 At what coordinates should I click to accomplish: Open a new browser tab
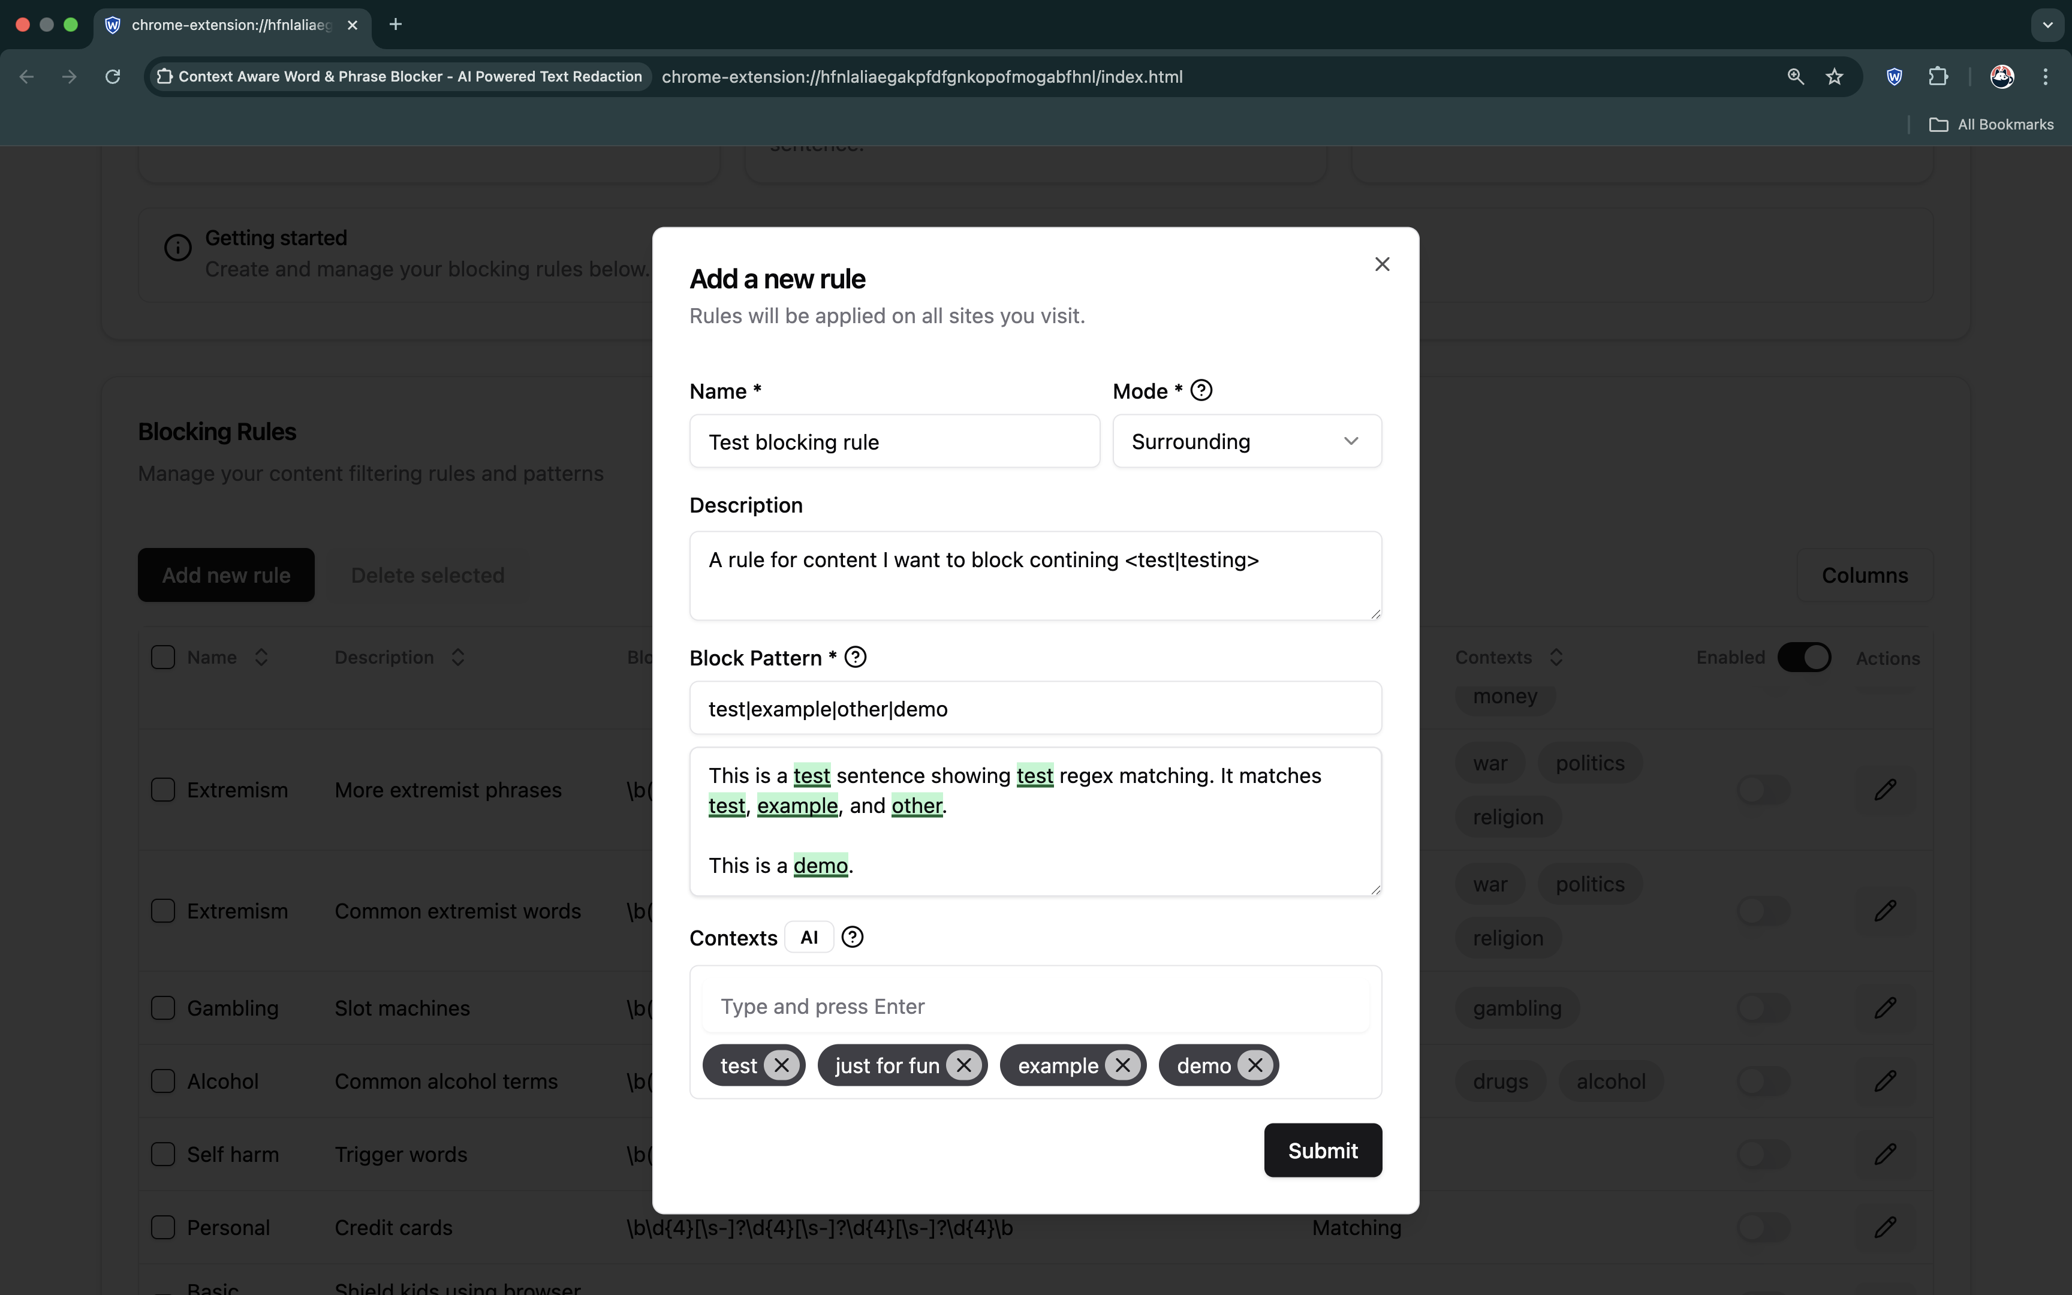click(396, 25)
